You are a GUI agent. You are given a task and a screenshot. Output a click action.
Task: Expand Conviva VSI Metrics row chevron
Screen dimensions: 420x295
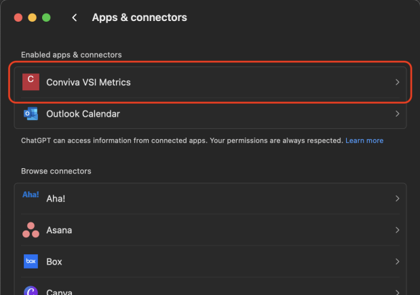click(x=397, y=82)
